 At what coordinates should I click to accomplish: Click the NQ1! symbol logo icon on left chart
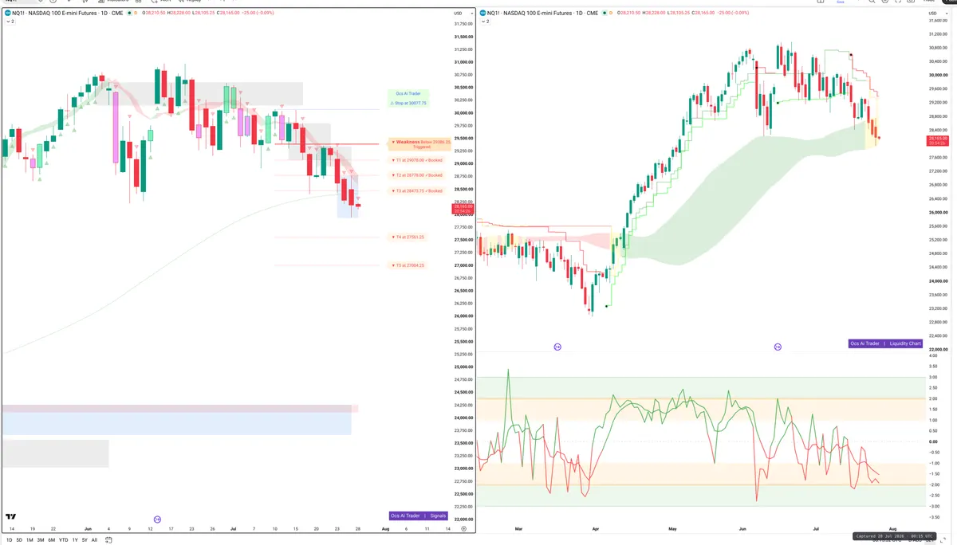point(7,13)
